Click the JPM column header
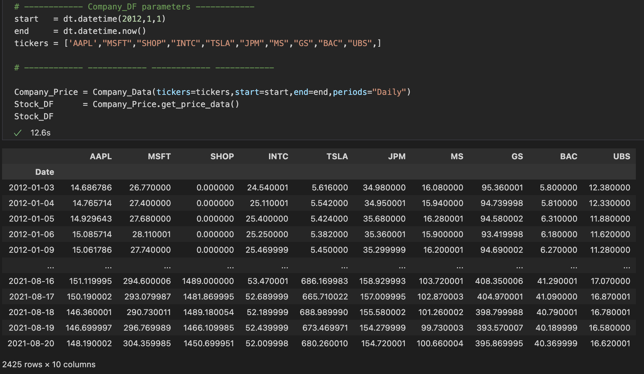Image resolution: width=644 pixels, height=374 pixels. (x=397, y=157)
